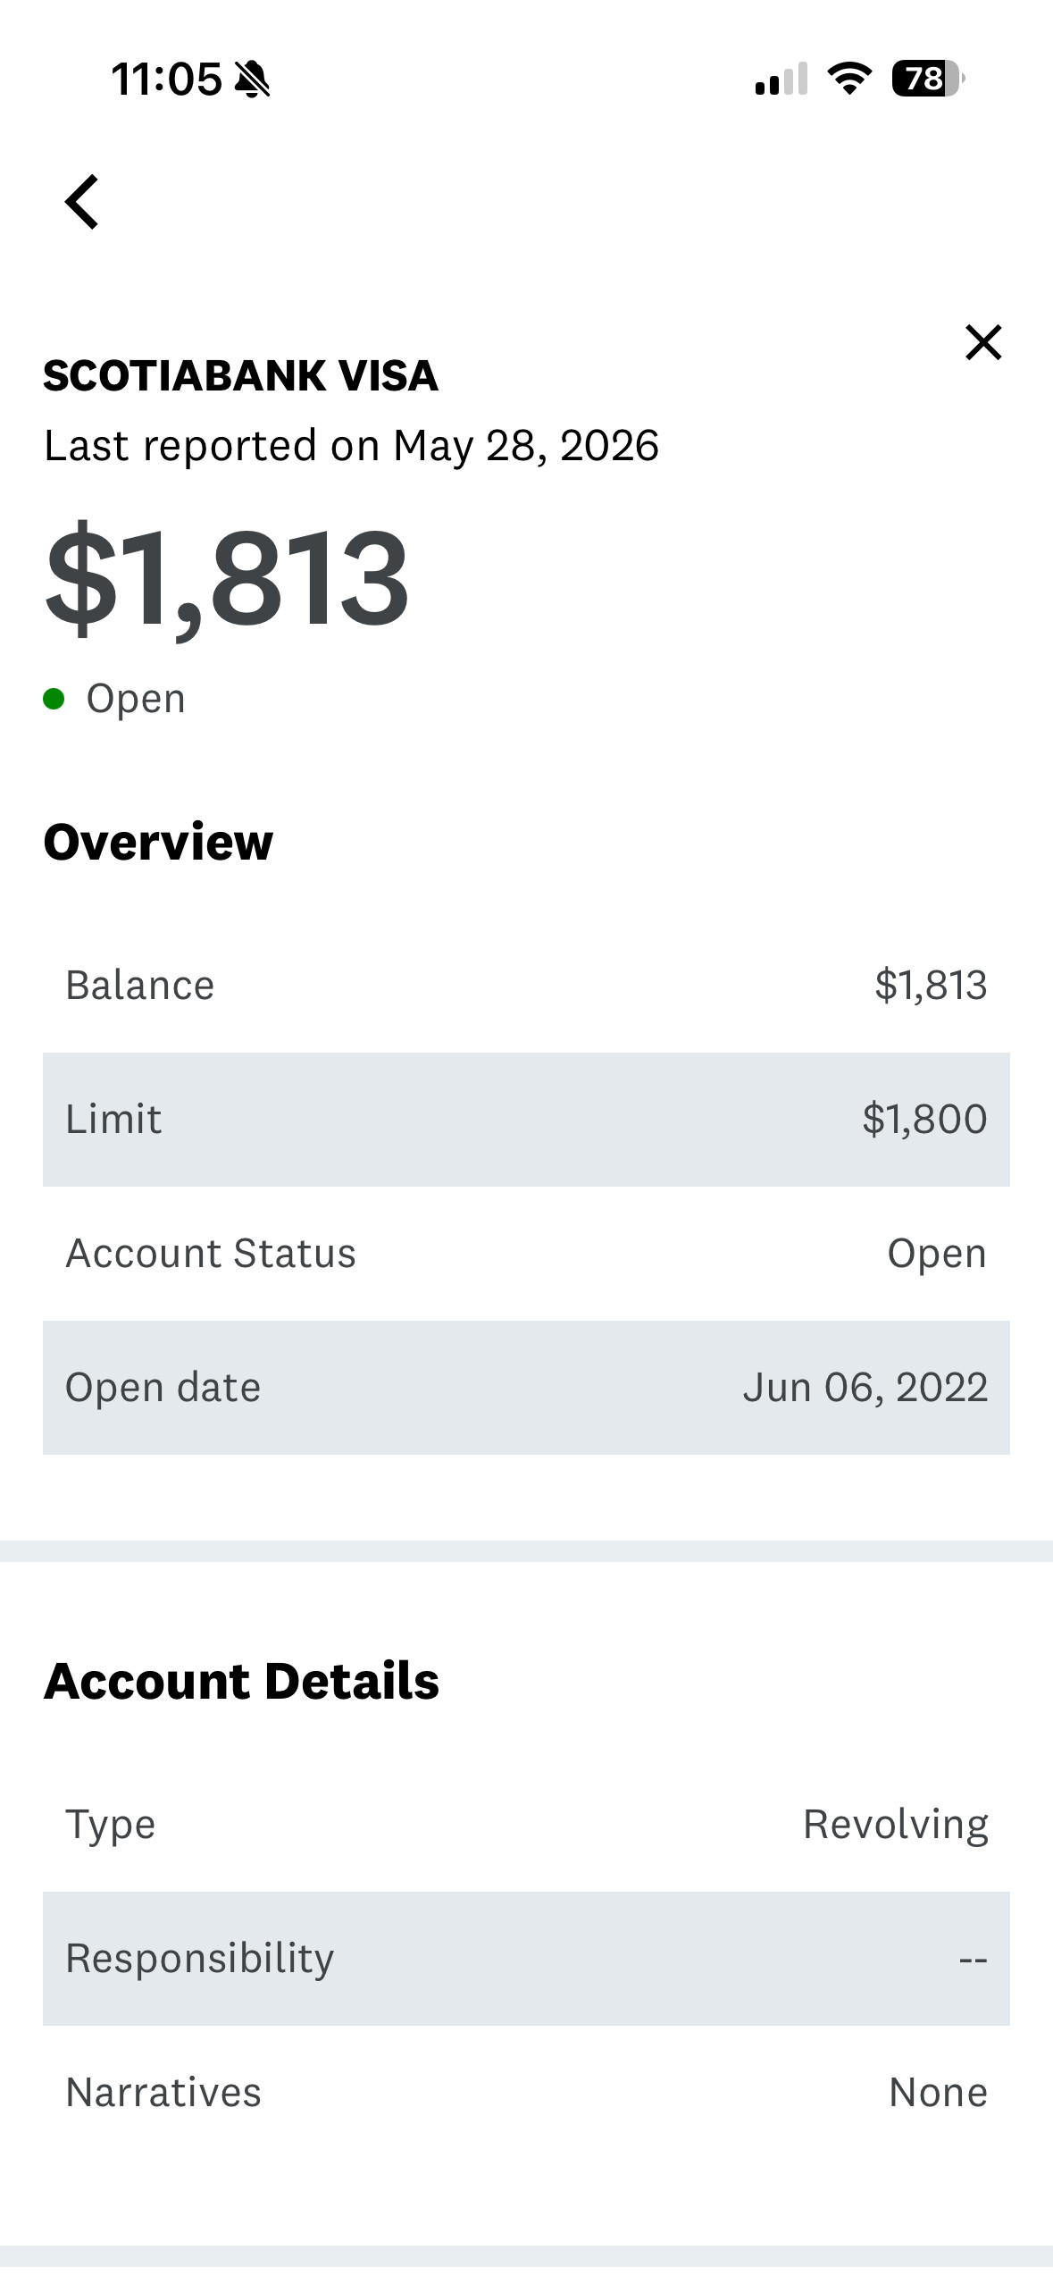Select the Limit row showing $1,800
The width and height of the screenshot is (1053, 2284).
(526, 1120)
